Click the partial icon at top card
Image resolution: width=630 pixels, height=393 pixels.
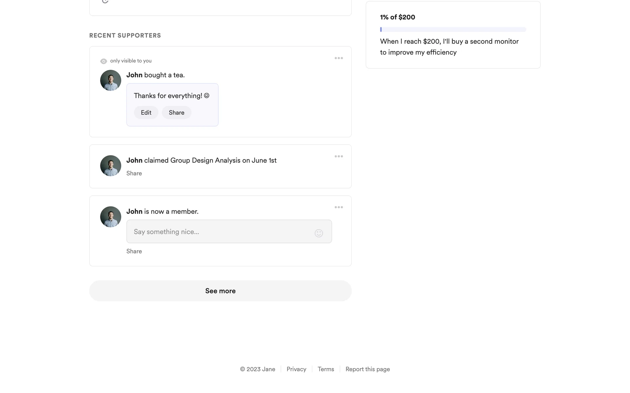105,2
